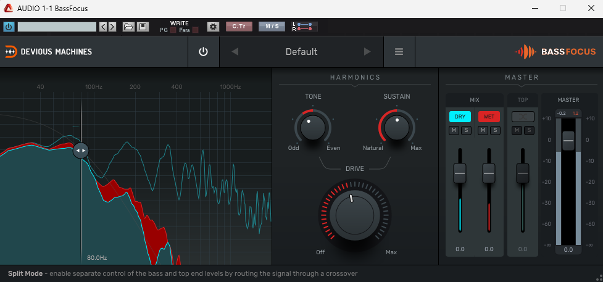
Task: Enable the PG write checkbox
Action: (x=173, y=30)
